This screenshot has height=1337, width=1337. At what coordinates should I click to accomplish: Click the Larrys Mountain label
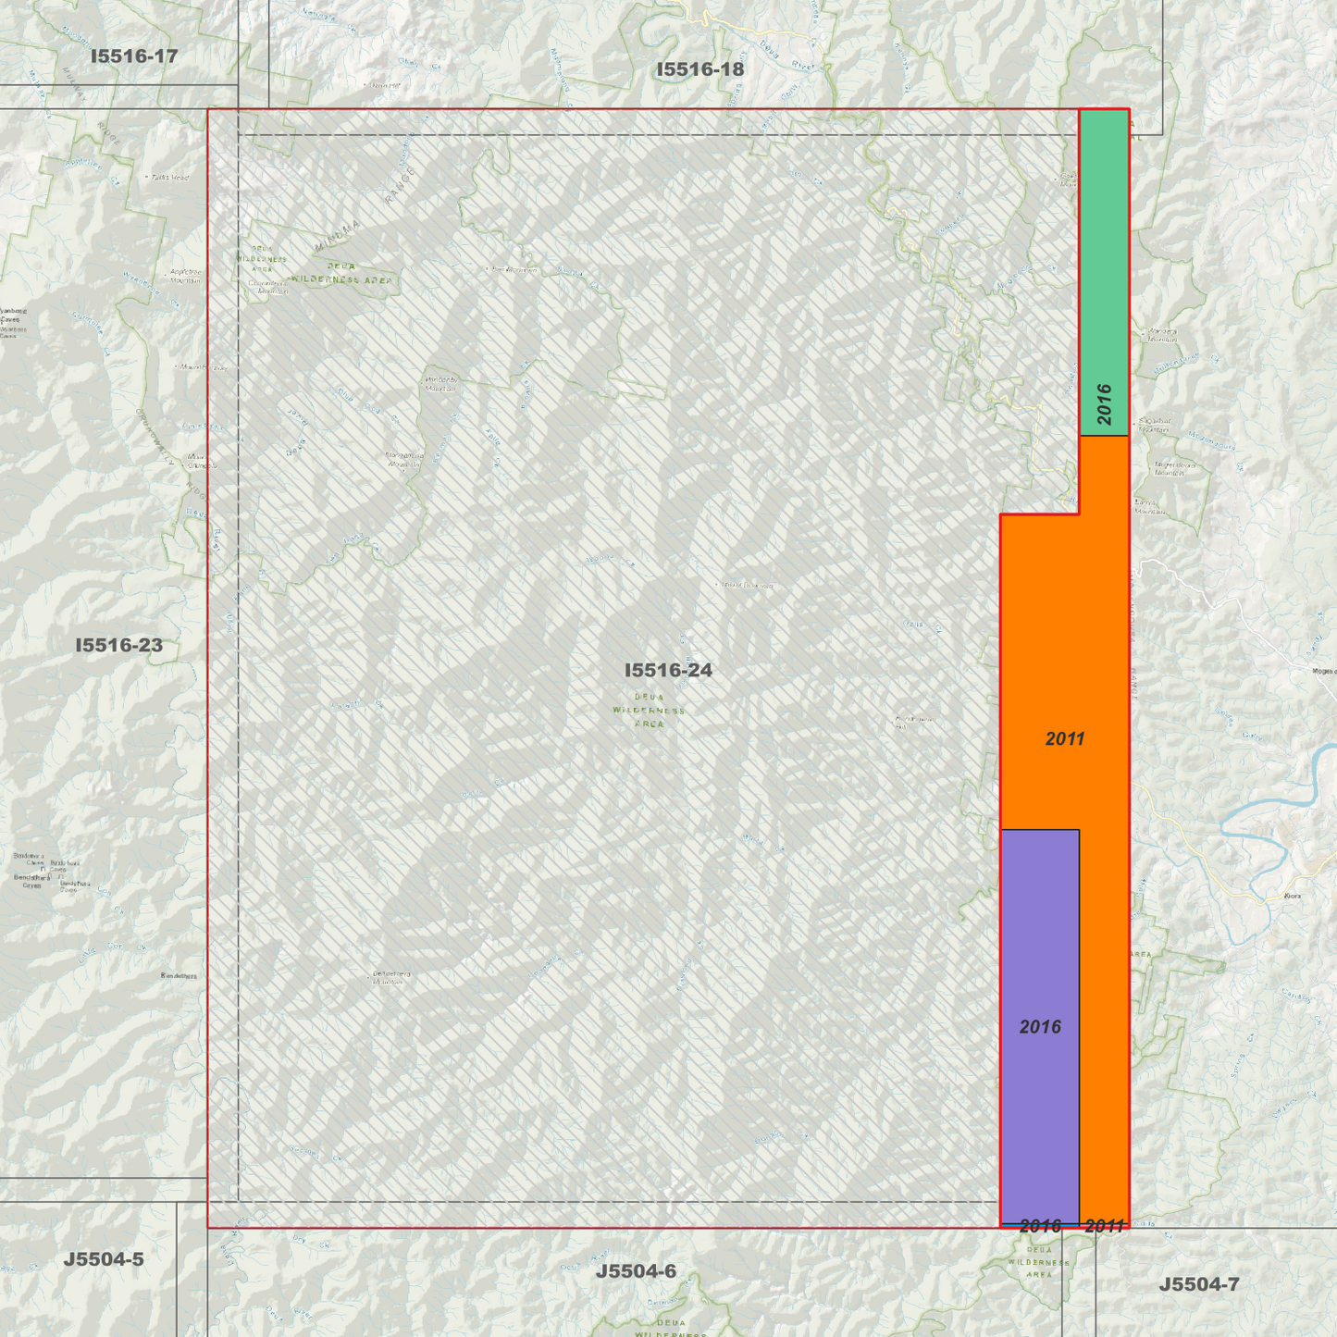pyautogui.click(x=1150, y=507)
